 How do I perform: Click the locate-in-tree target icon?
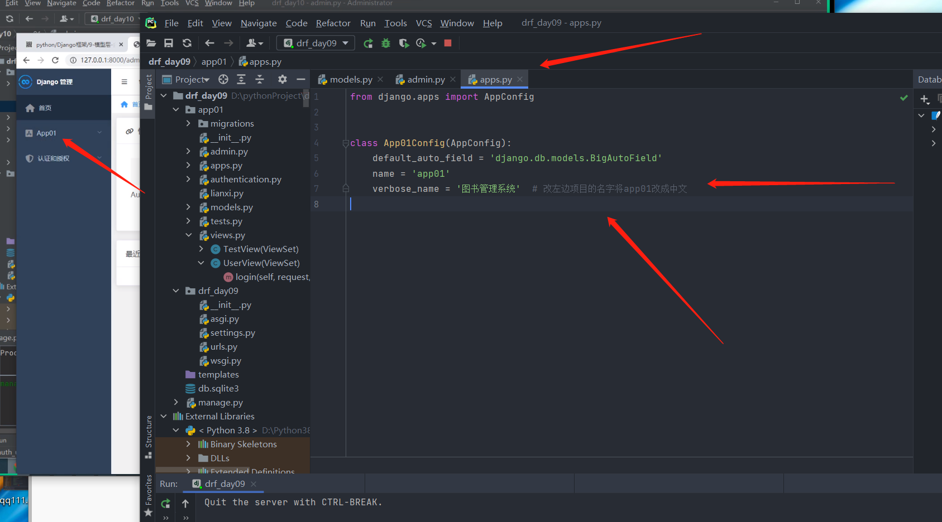tap(223, 79)
